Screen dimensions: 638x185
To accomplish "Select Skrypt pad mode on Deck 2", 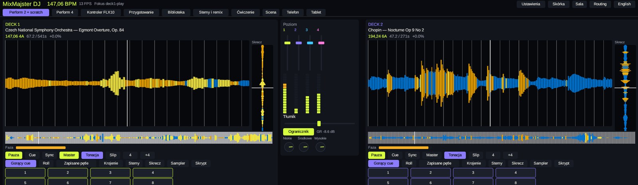I will pos(564,164).
